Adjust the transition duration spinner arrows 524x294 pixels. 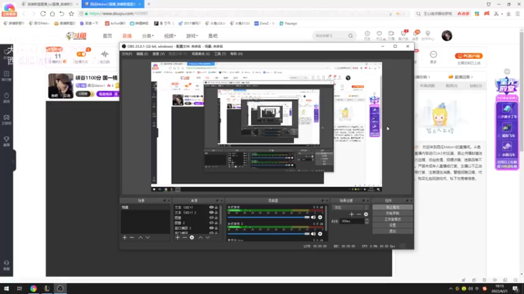pos(367,221)
